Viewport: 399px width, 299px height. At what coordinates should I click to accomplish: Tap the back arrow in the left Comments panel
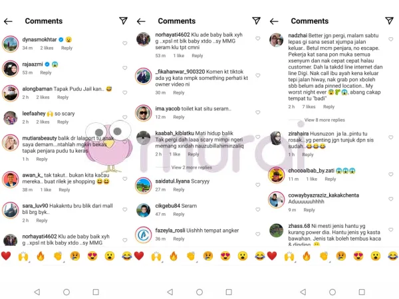(x=8, y=21)
